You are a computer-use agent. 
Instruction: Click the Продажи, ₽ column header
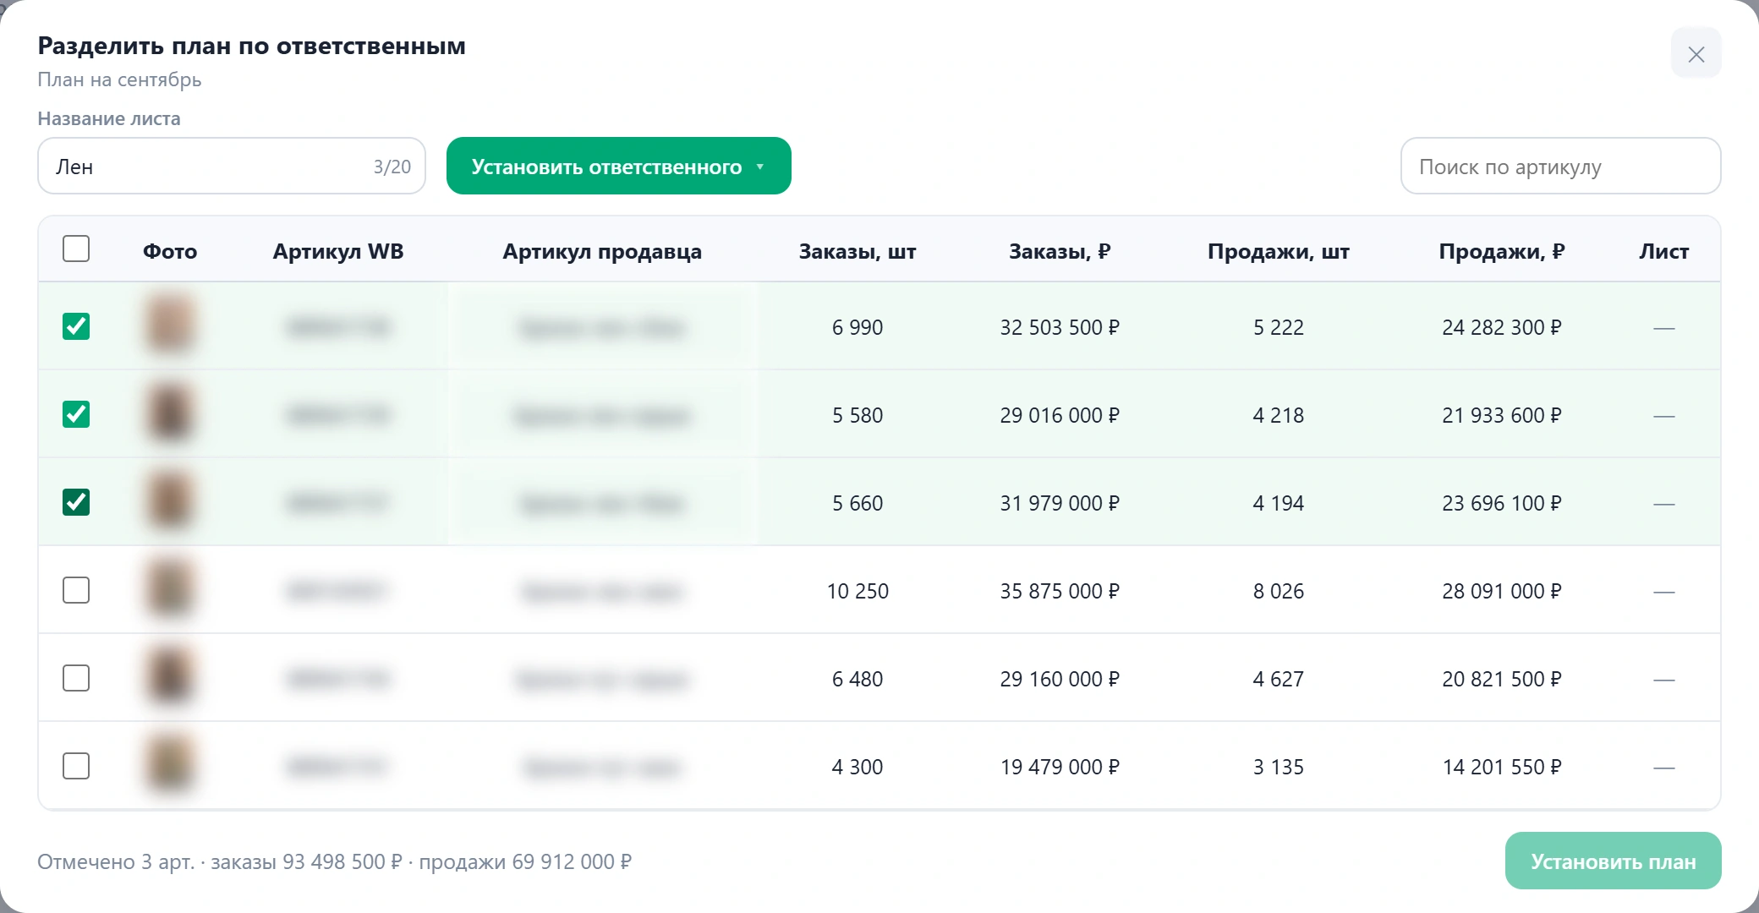tap(1502, 251)
